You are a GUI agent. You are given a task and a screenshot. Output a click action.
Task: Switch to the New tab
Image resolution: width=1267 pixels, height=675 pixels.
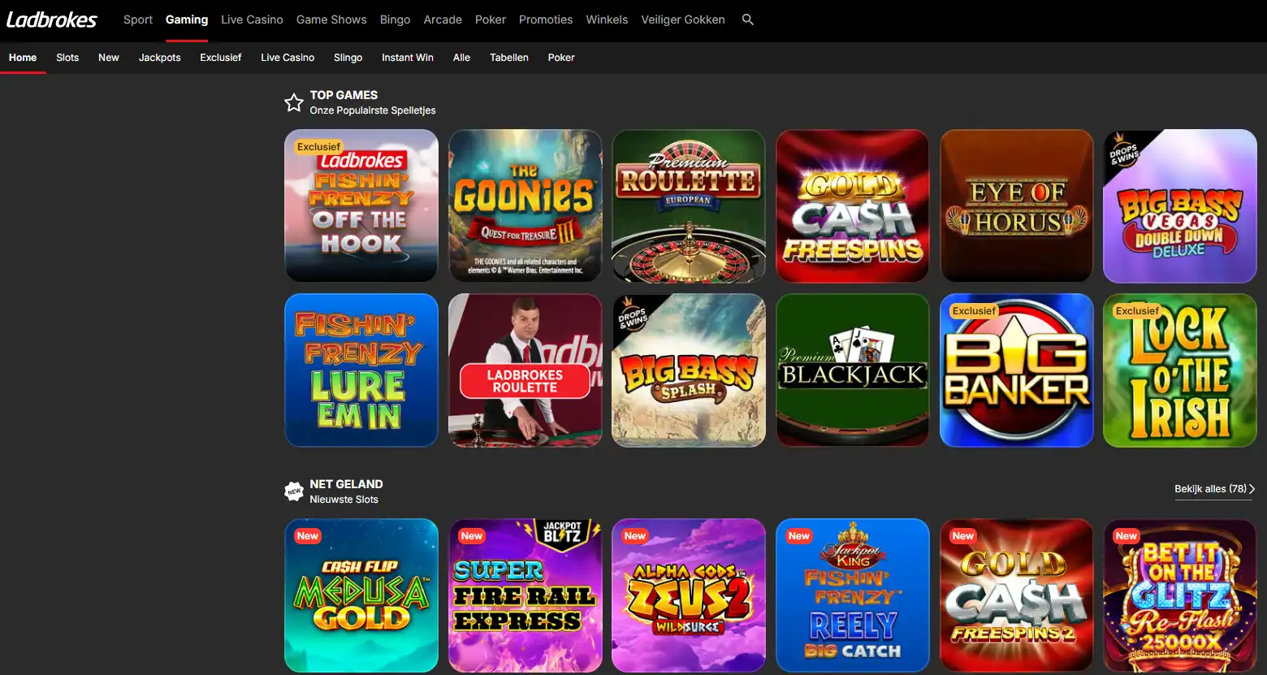[109, 58]
